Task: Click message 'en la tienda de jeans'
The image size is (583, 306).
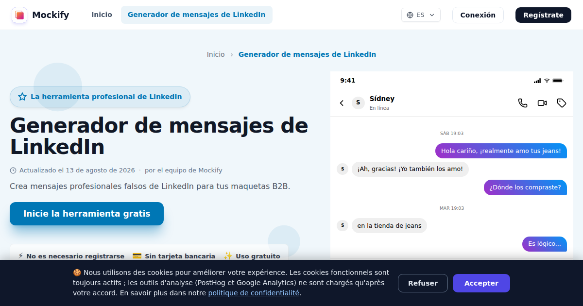Action: [x=389, y=225]
